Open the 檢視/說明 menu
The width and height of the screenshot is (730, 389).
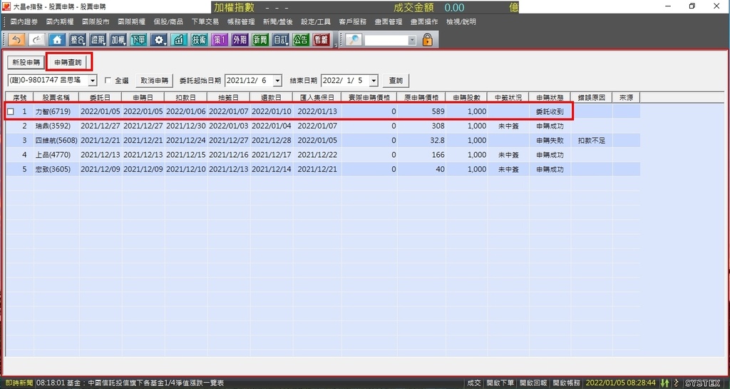click(x=461, y=22)
